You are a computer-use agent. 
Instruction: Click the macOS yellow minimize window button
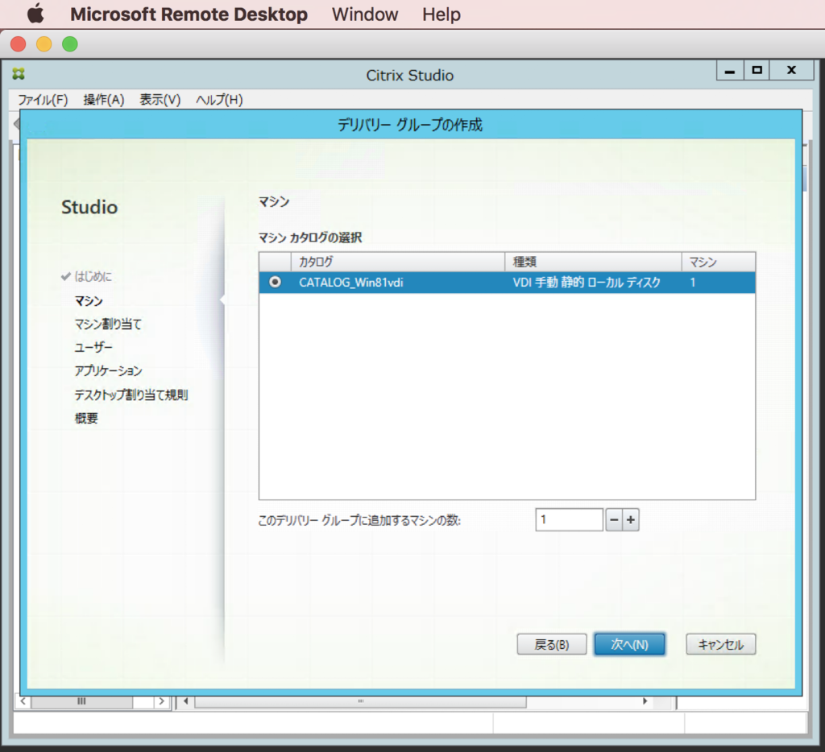tap(44, 44)
